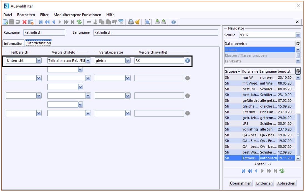The width and height of the screenshot is (305, 192).
Task: Delete record with the red X icon
Action: pyautogui.click(x=24, y=22)
